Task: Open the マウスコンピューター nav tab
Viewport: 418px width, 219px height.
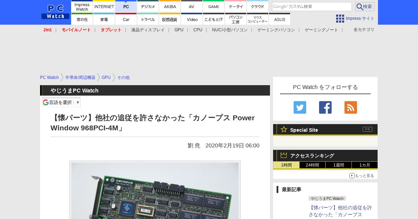Action: [258, 19]
